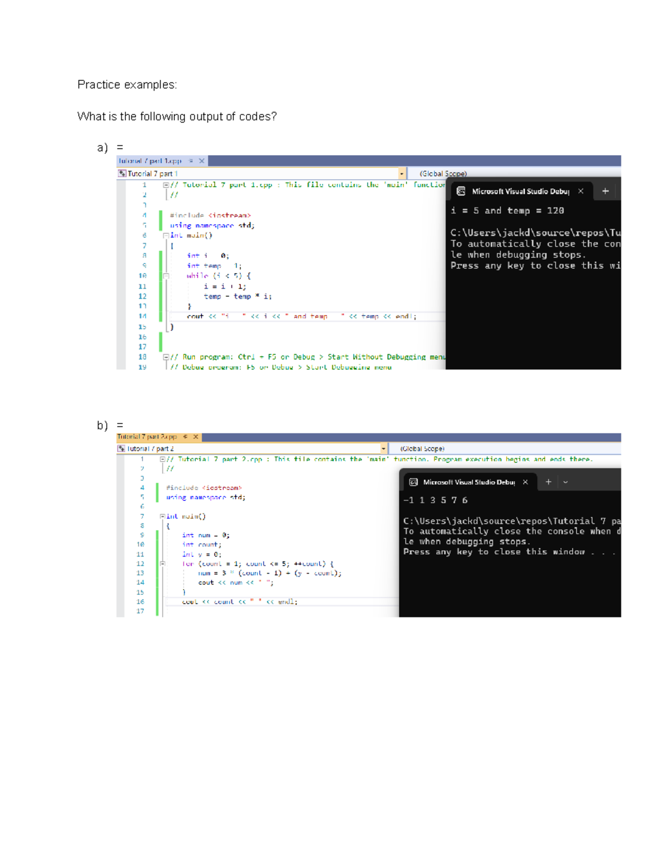This screenshot has height=854, width=660.
Task: Click 'using namespace std;' in part 2 code
Action: [x=206, y=498]
